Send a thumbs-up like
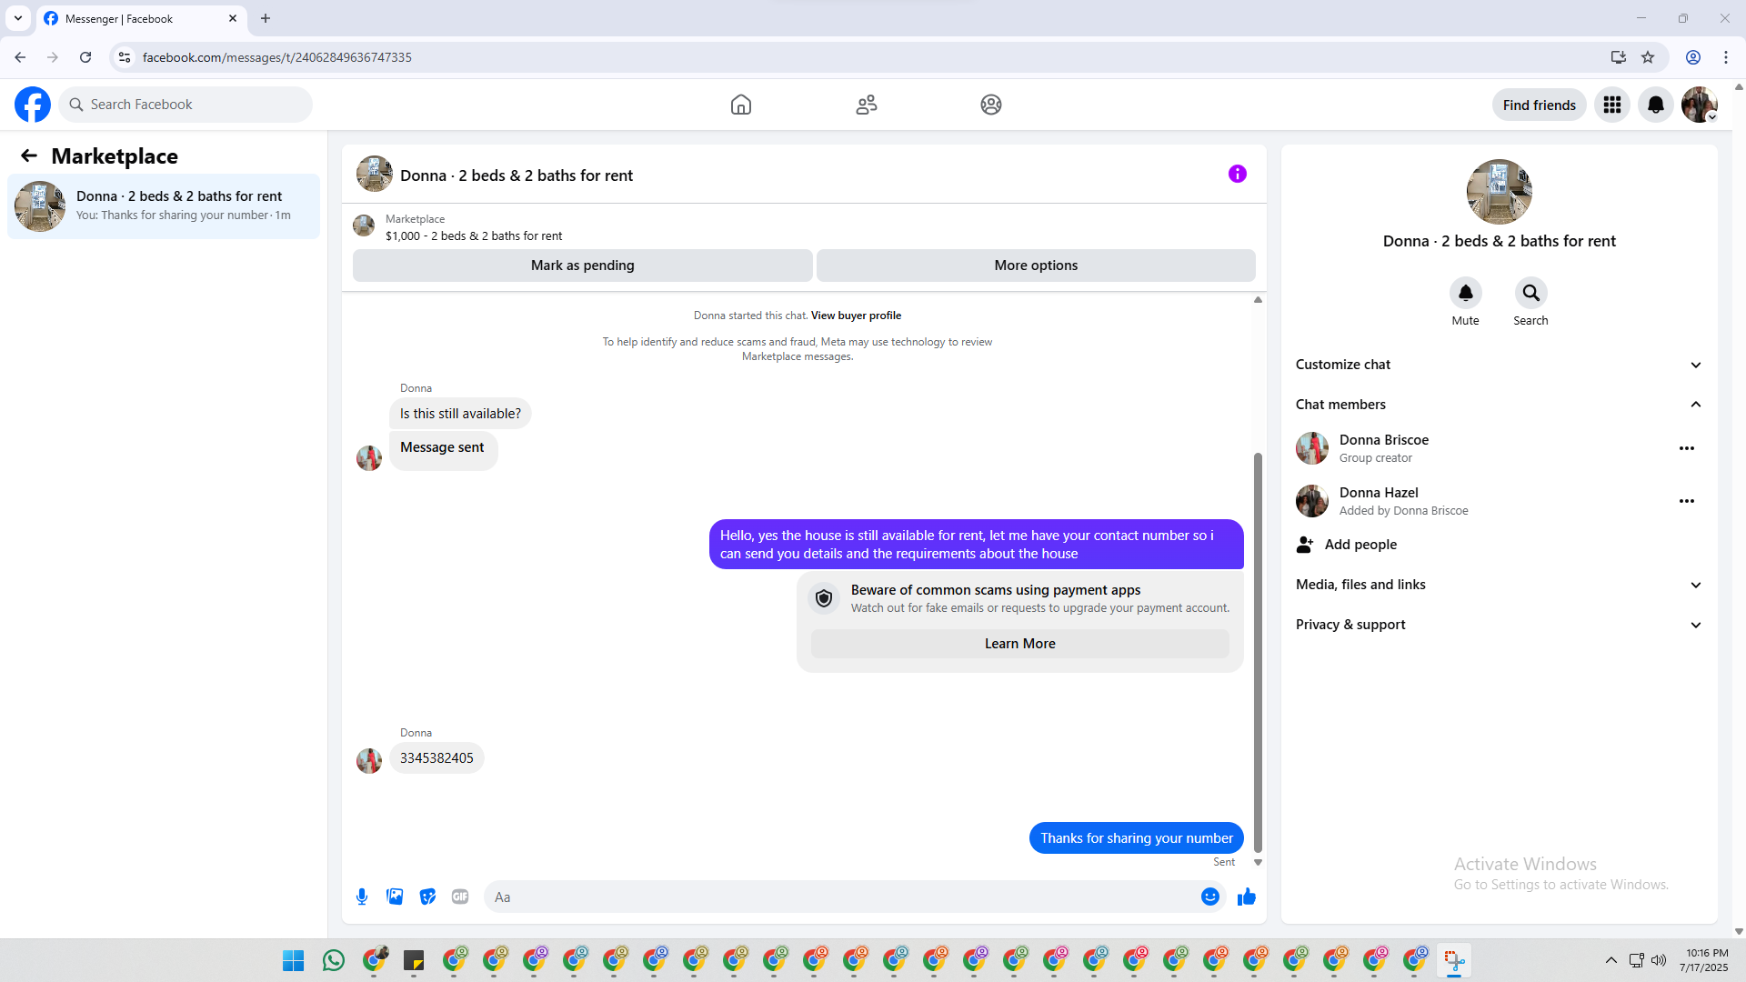The image size is (1746, 982). point(1247,897)
